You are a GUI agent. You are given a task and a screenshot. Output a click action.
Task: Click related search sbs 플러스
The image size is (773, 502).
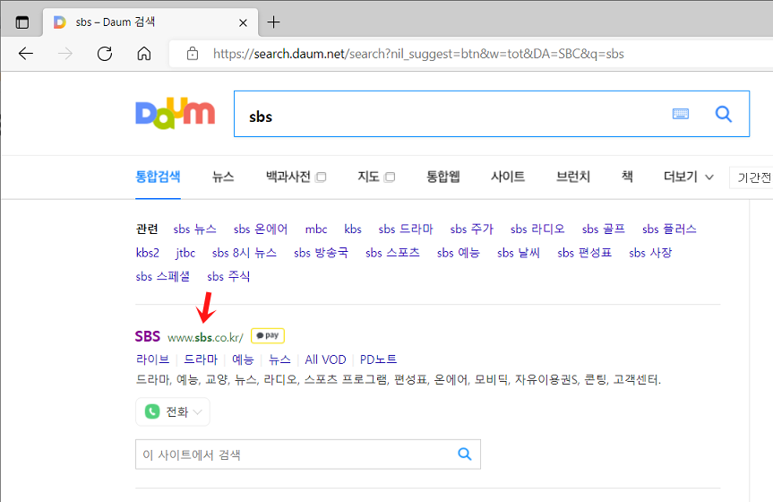coord(669,229)
